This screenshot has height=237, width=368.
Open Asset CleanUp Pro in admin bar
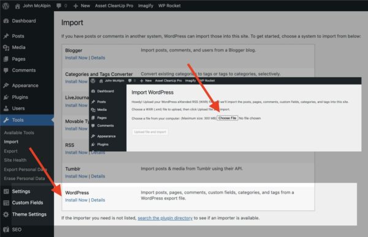pyautogui.click(x=114, y=6)
